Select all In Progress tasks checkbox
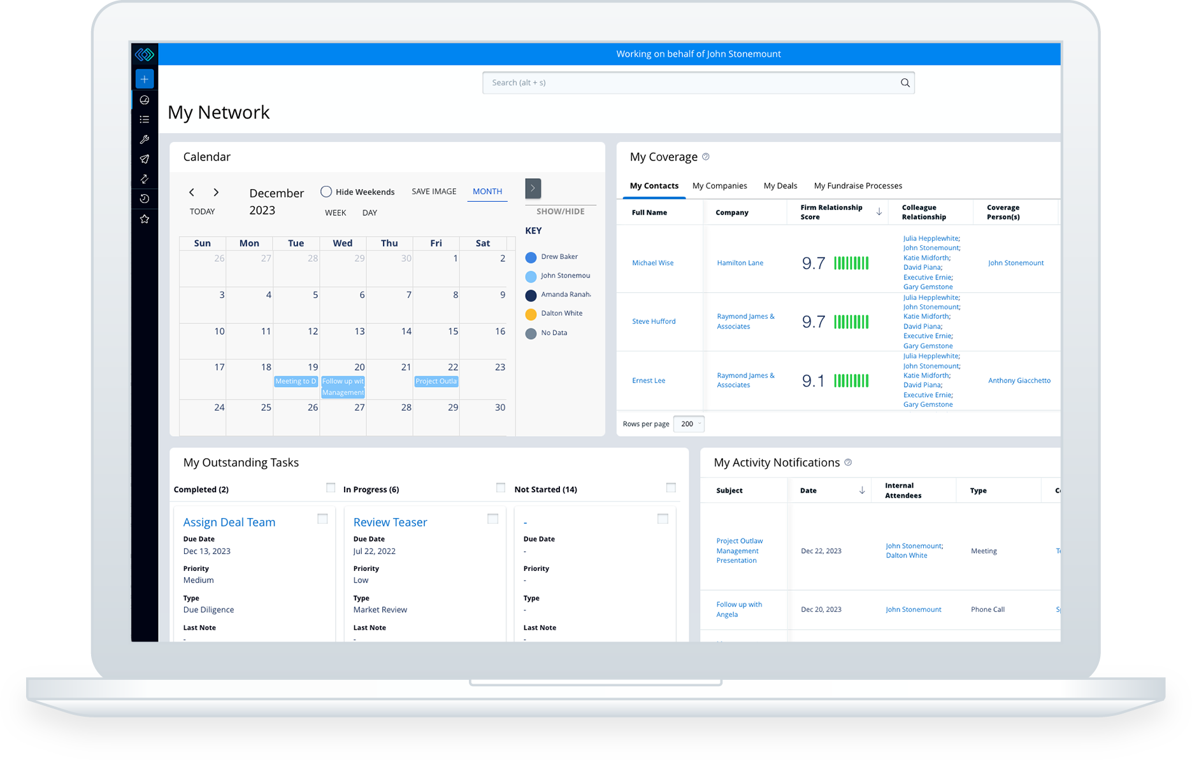The width and height of the screenshot is (1192, 760). pos(500,488)
